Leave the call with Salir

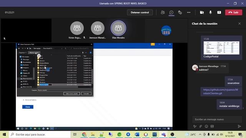click(x=234, y=12)
